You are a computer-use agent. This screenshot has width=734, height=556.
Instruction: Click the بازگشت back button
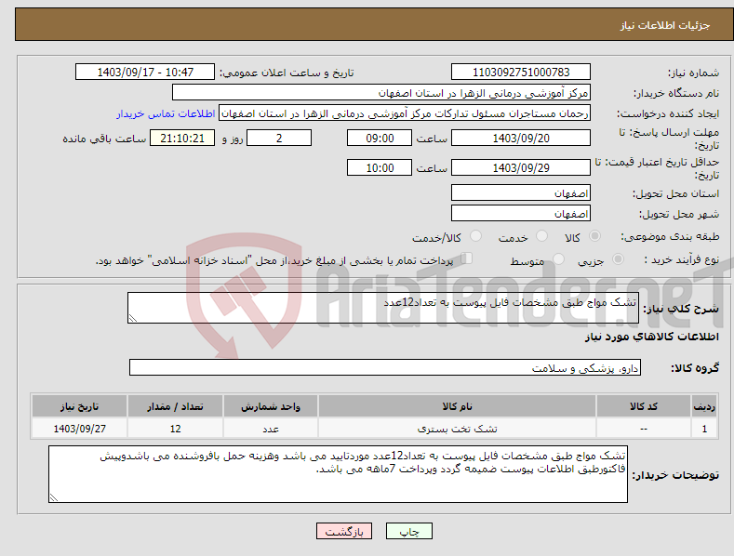point(344,531)
